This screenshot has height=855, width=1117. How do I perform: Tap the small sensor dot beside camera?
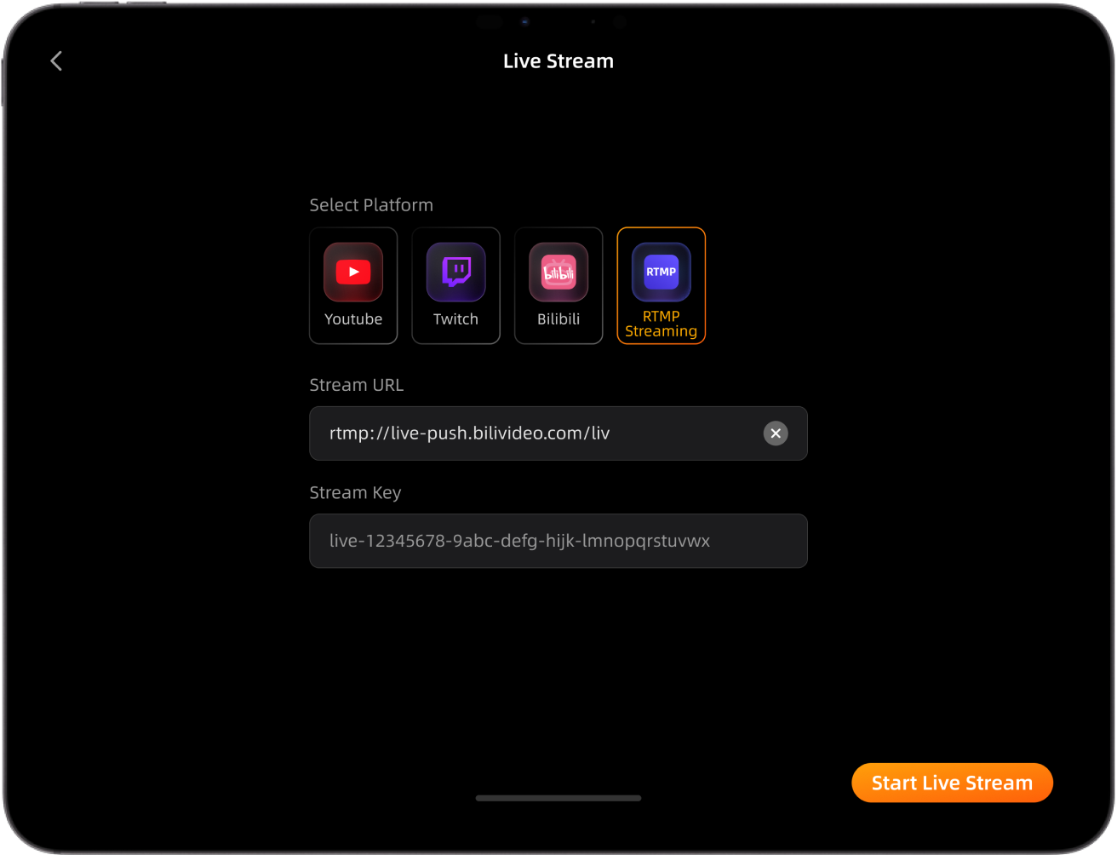[593, 22]
